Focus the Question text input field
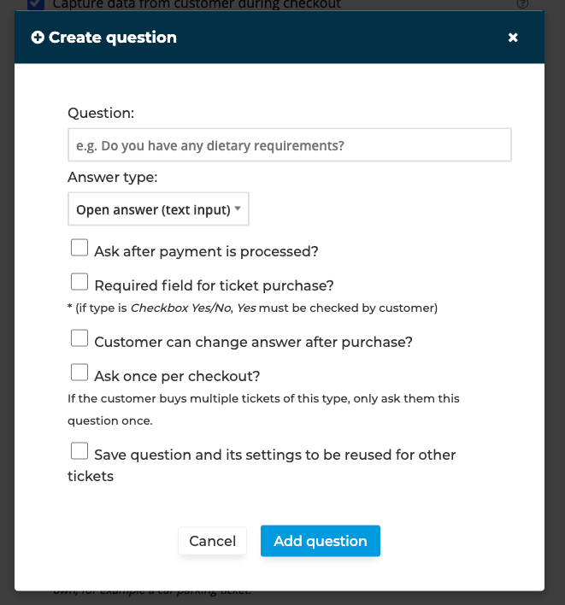Screen dimensions: 565x605 pos(290,145)
